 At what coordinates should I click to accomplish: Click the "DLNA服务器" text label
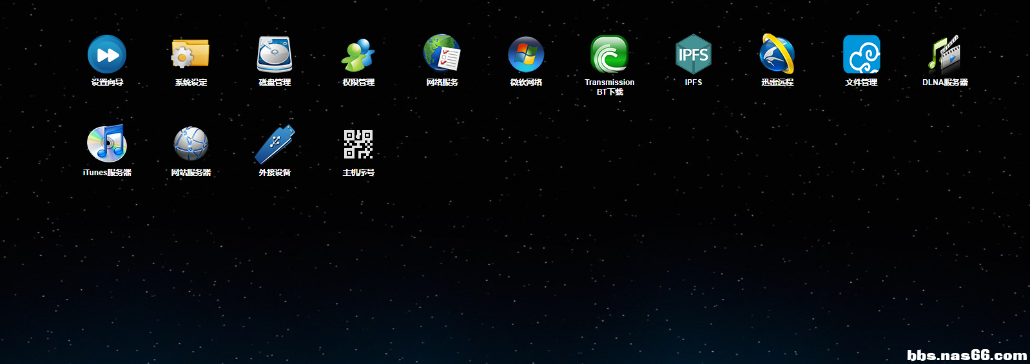pos(945,82)
